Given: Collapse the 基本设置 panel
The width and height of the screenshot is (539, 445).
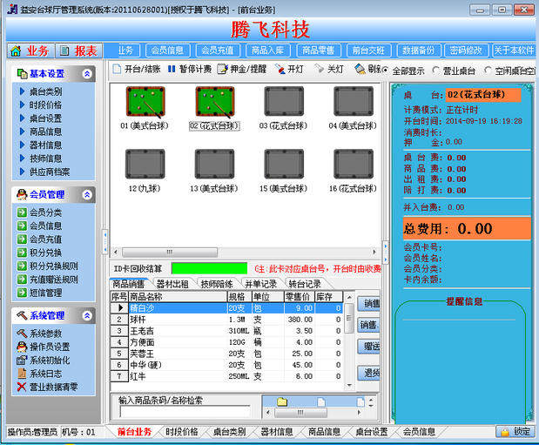Looking at the screenshot, I should [87, 74].
